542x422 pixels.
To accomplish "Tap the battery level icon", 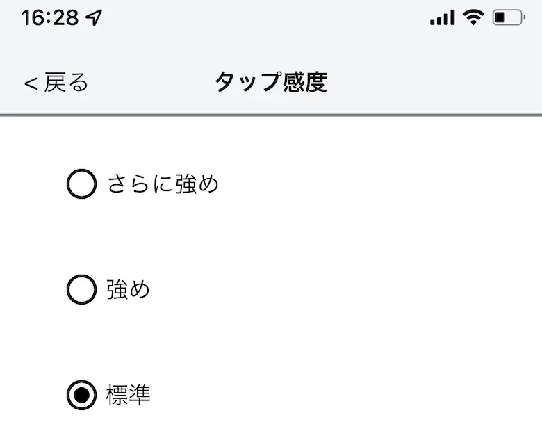I will click(x=508, y=18).
